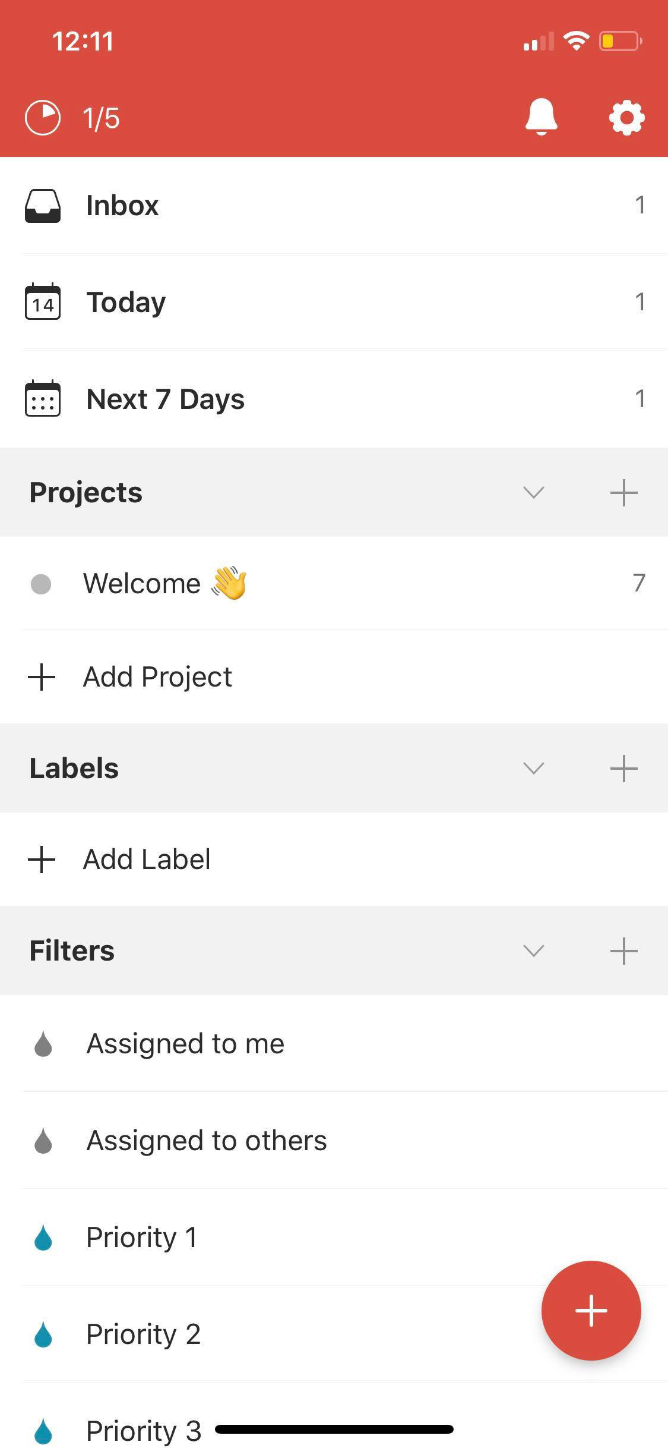The height and width of the screenshot is (1448, 668).
Task: Collapse the Filters section chevron
Action: click(533, 950)
